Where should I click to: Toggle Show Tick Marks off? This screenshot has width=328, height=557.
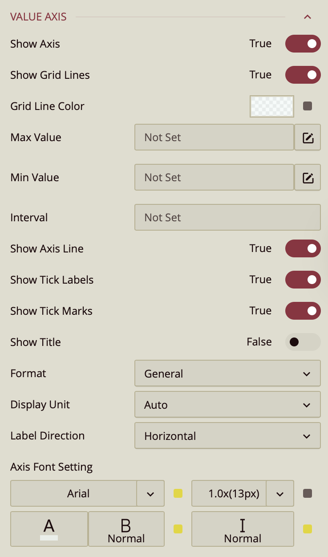pos(303,311)
